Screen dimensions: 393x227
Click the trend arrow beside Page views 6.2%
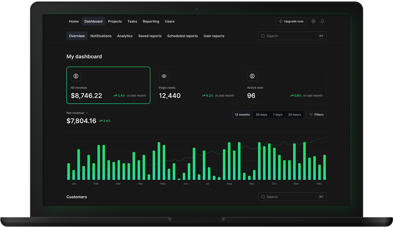203,96
